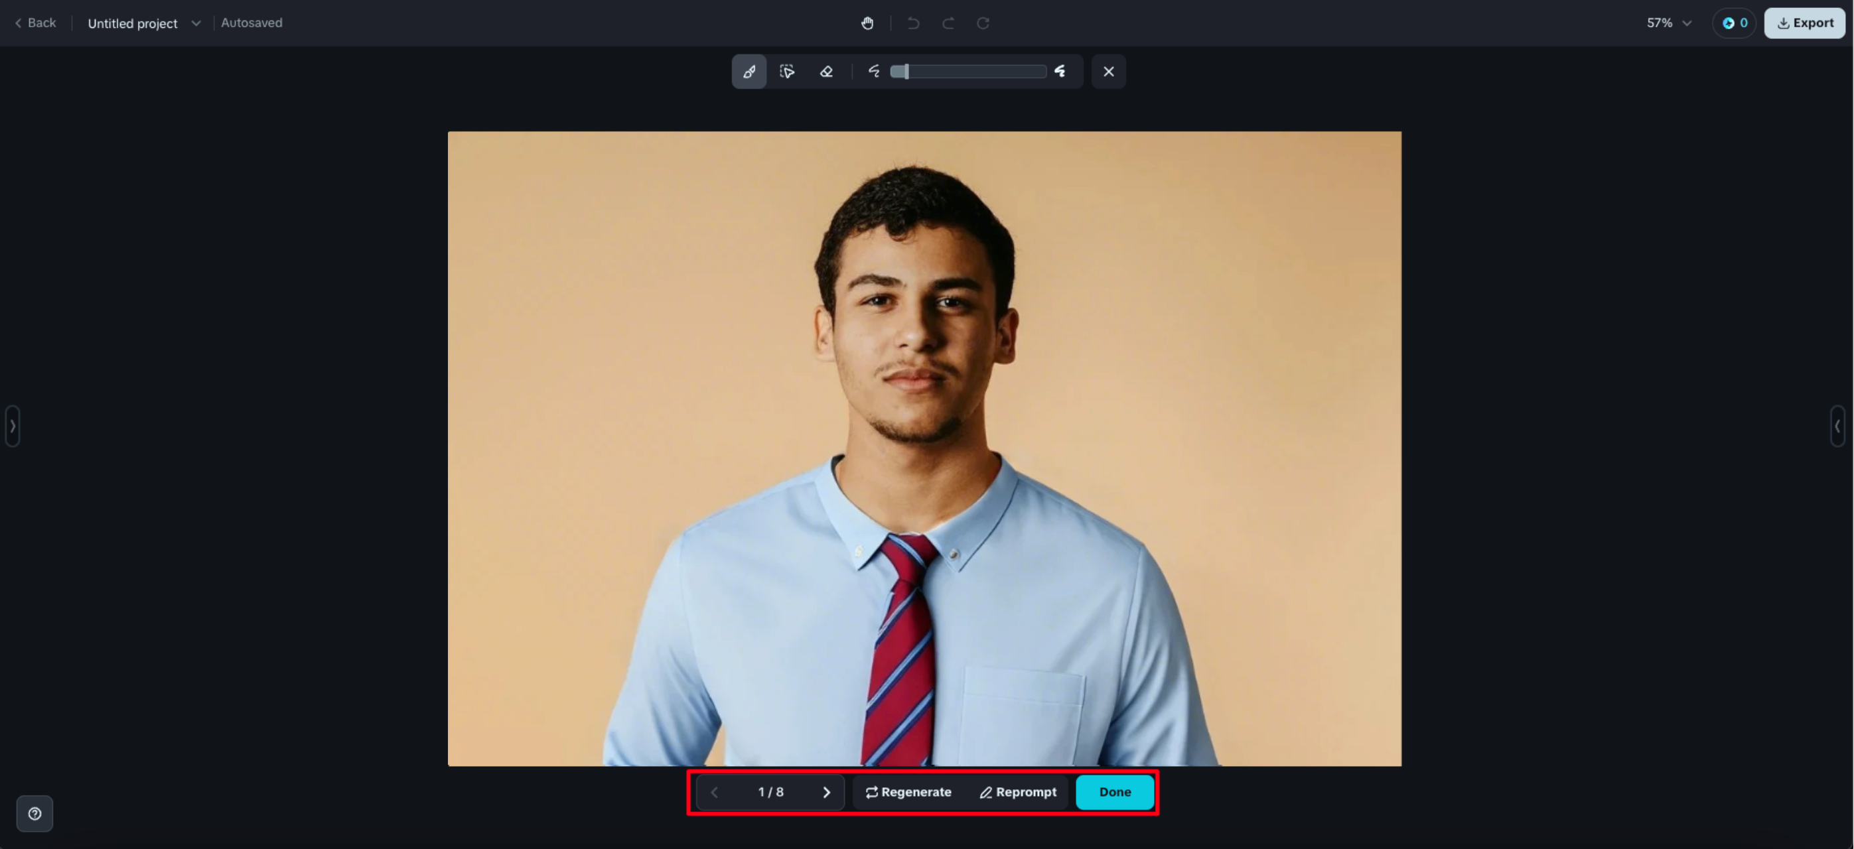Click the Reprompt button
Viewport: 1854px width, 849px height.
1018,792
